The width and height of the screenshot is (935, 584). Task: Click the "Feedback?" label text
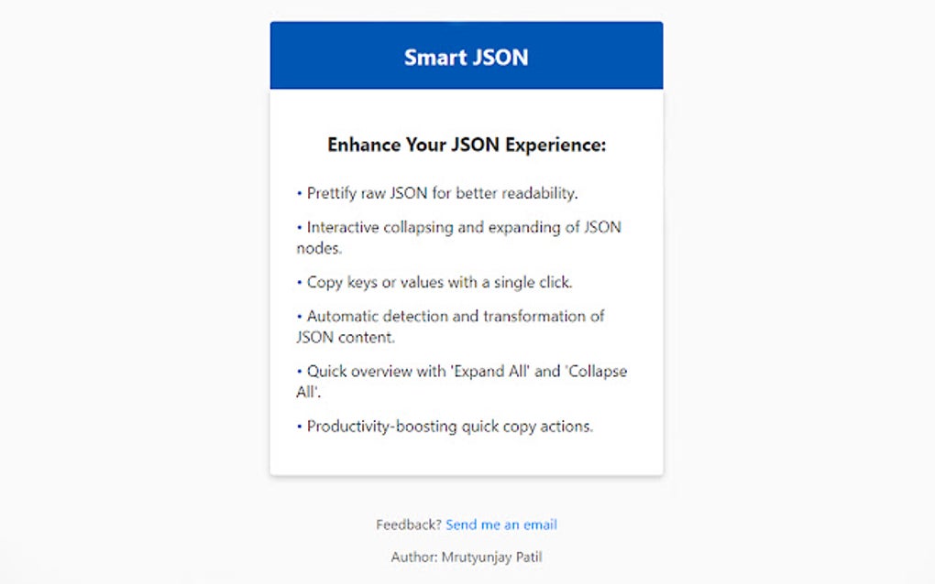point(409,525)
